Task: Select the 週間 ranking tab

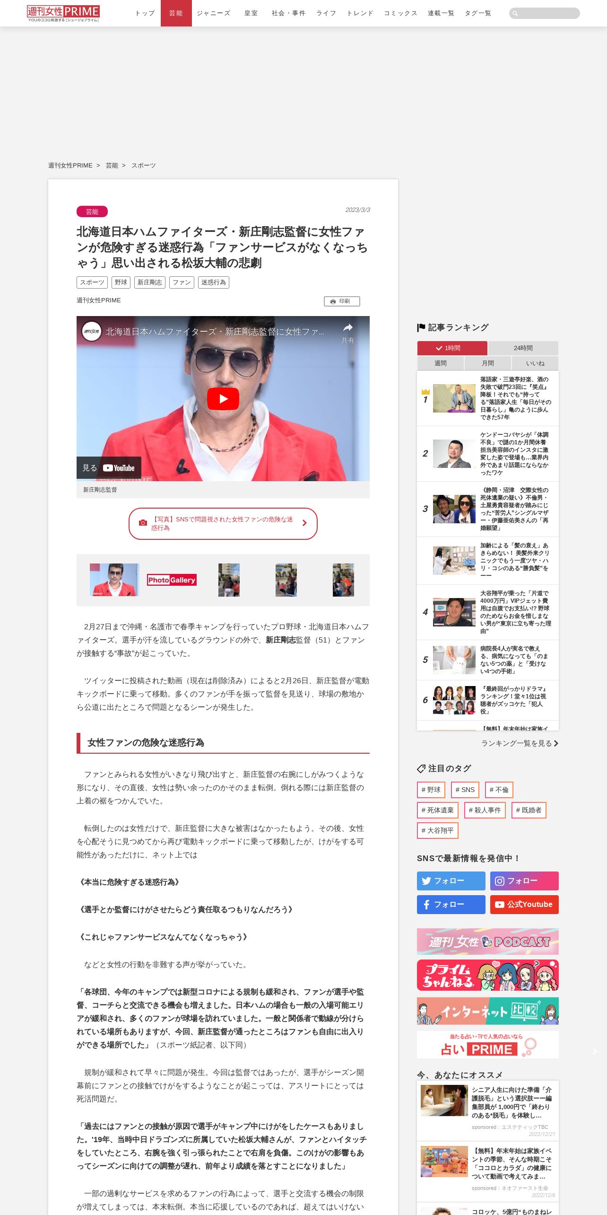Action: point(440,363)
